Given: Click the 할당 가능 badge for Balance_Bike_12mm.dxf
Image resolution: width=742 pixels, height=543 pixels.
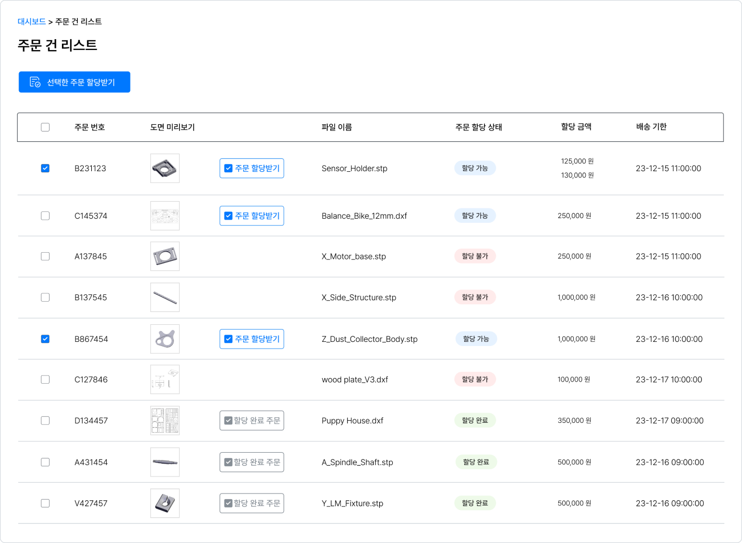Looking at the screenshot, I should 475,216.
